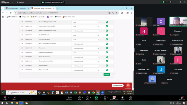
Task: Click green icon in Saddam Iqbal Mahendra row
Action: 107,52
